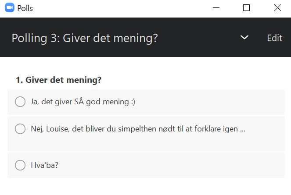This screenshot has height=195, width=291.
Task: Choose the "Hva'ba?" radio button
Action: point(20,165)
